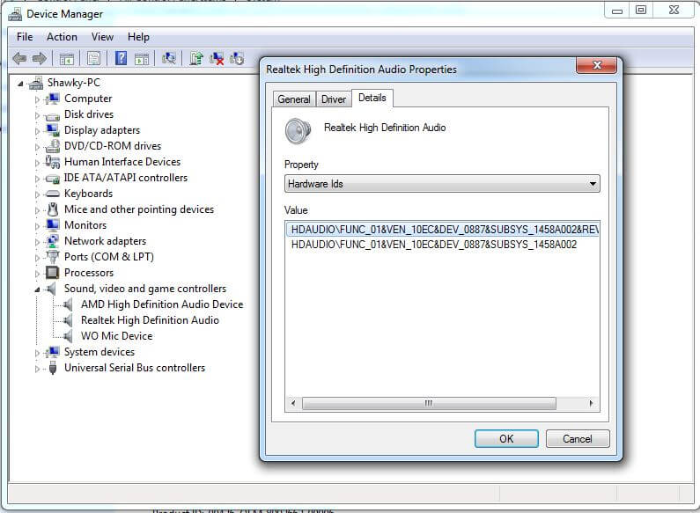Click the Back arrow toolbar icon
The image size is (700, 513).
[19, 58]
